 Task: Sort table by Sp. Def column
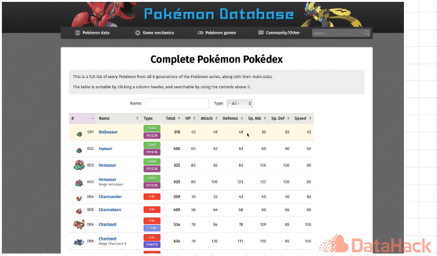tap(280, 119)
